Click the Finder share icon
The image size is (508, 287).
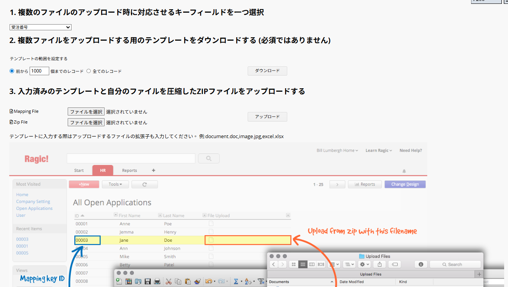point(380,264)
